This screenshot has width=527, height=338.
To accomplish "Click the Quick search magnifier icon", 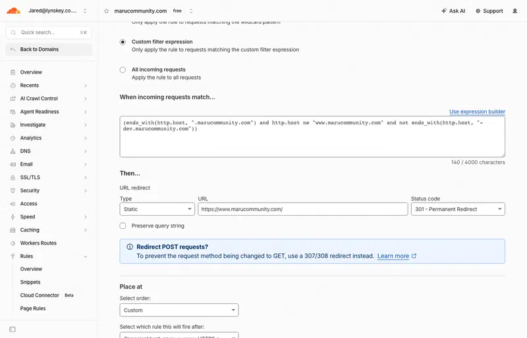I will [13, 33].
